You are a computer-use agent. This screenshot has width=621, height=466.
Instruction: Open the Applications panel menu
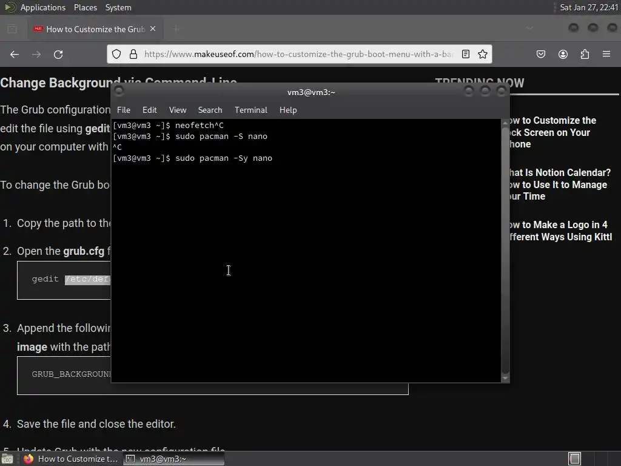coord(43,7)
